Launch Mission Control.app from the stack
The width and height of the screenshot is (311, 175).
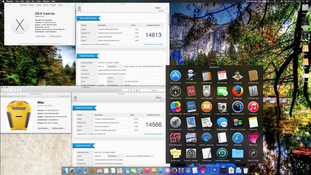tap(238, 122)
